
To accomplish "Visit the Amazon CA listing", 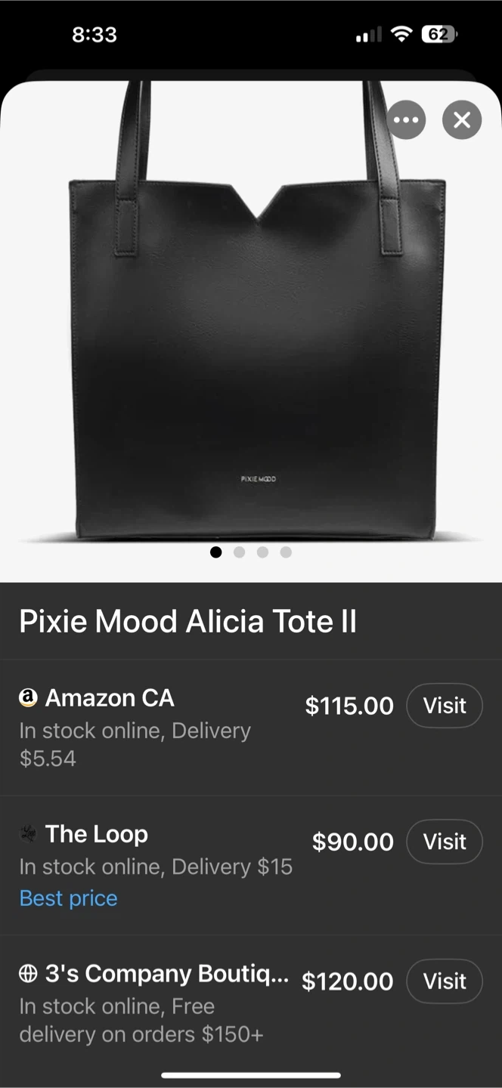I will [x=445, y=706].
